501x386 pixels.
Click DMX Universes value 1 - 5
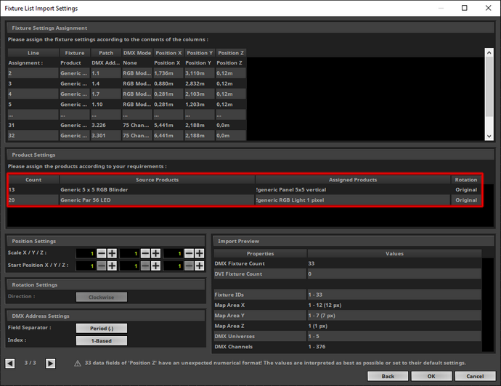[x=394, y=336]
